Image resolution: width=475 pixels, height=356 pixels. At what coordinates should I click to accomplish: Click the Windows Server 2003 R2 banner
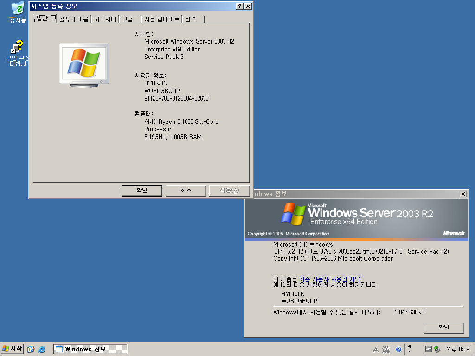coord(356,219)
